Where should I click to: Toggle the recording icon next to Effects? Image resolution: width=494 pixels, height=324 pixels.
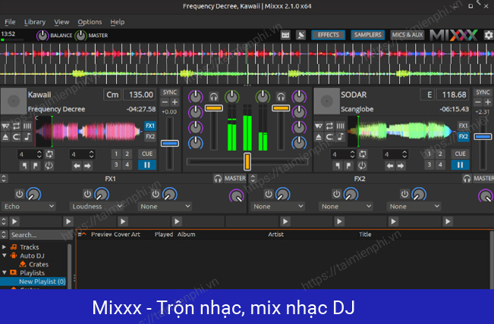(285, 35)
